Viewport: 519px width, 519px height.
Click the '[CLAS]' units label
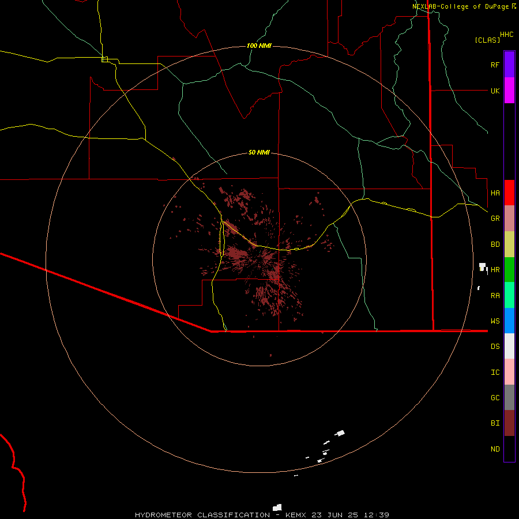coord(487,40)
